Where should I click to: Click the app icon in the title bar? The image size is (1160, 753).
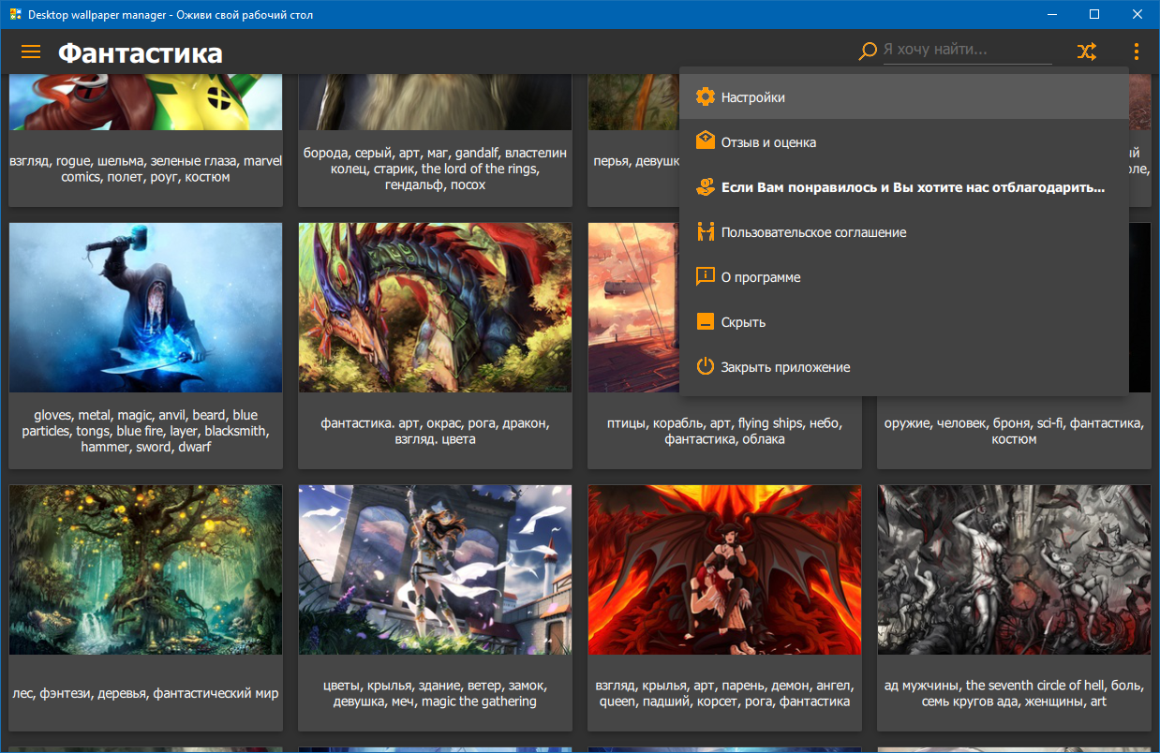(x=14, y=15)
